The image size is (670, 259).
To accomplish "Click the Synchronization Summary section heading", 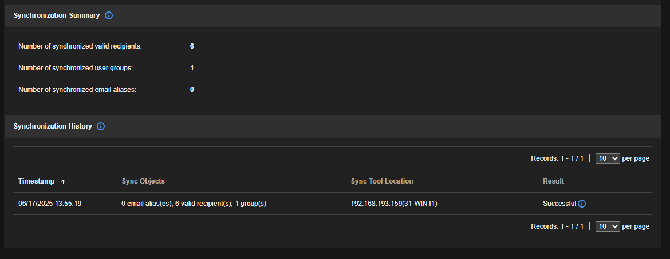I will click(57, 15).
